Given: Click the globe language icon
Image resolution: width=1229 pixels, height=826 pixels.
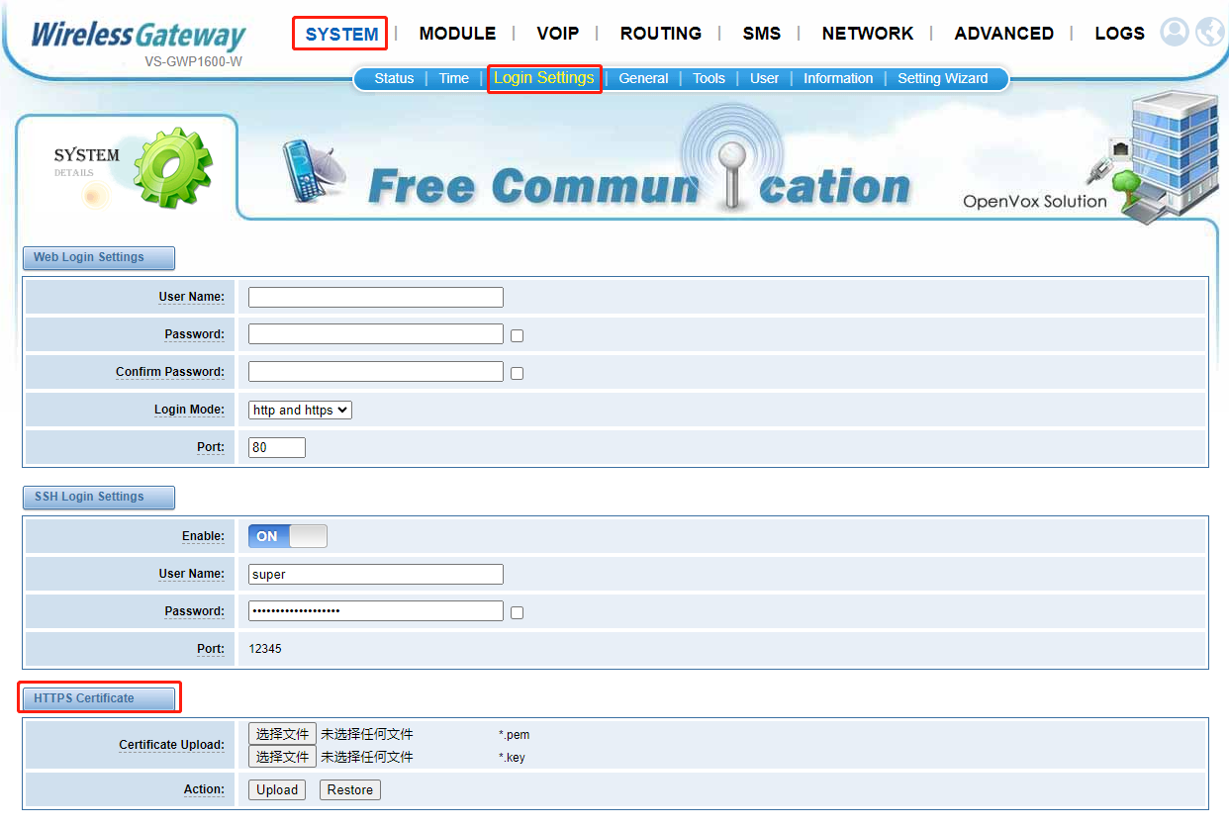Looking at the screenshot, I should pyautogui.click(x=1210, y=33).
